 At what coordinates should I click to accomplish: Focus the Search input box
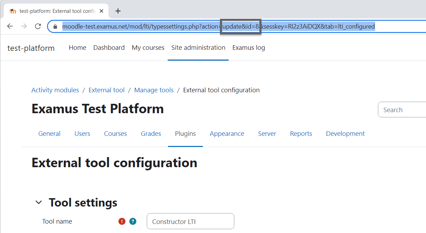coord(403,110)
